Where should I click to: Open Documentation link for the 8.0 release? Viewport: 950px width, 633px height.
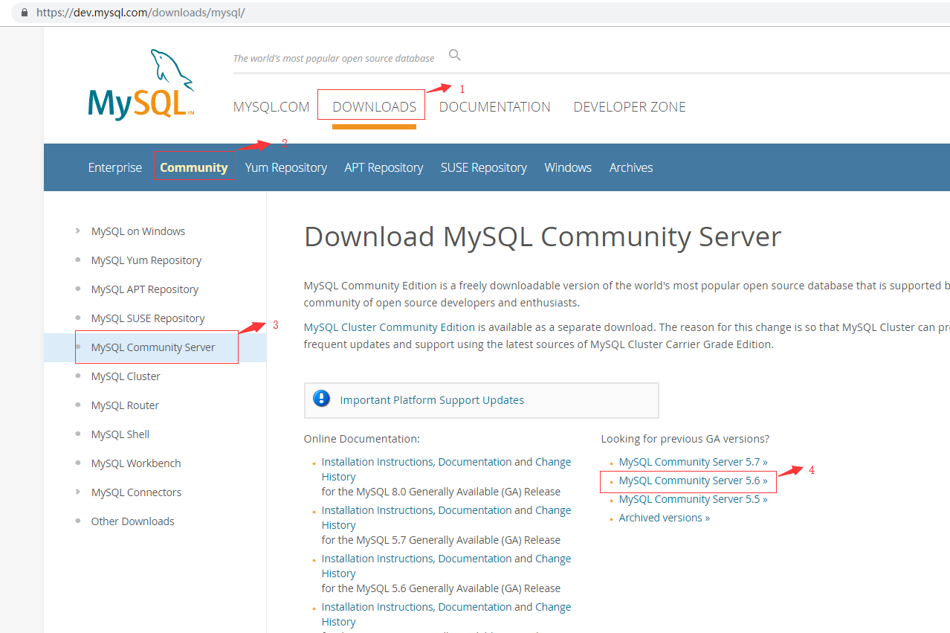(x=475, y=462)
